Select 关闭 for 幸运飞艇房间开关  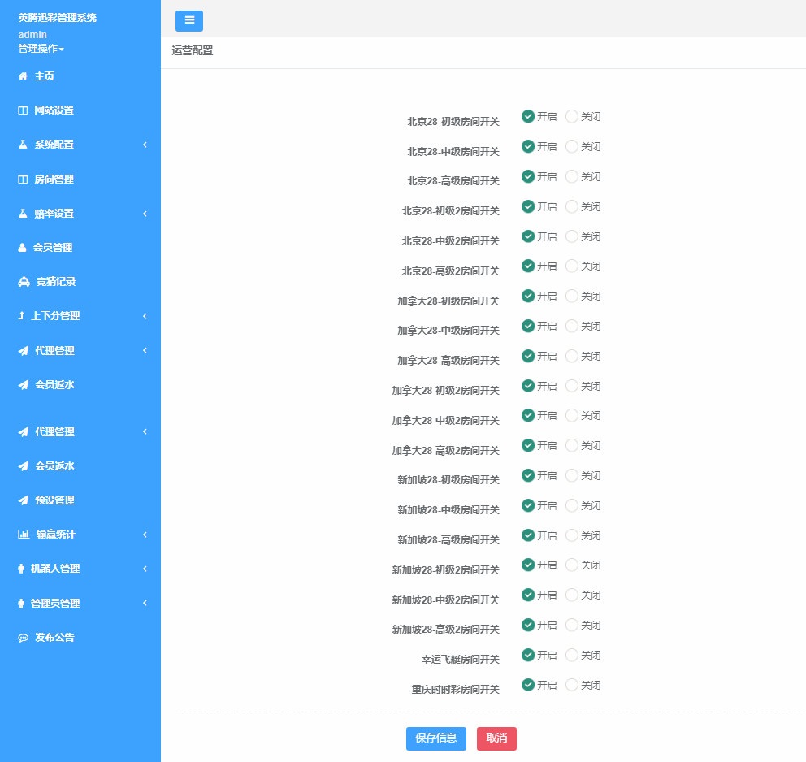pos(572,655)
